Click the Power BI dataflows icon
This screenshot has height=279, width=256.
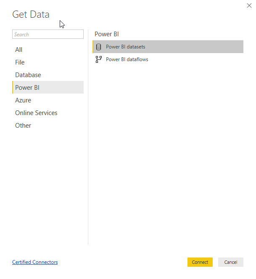pyautogui.click(x=99, y=59)
